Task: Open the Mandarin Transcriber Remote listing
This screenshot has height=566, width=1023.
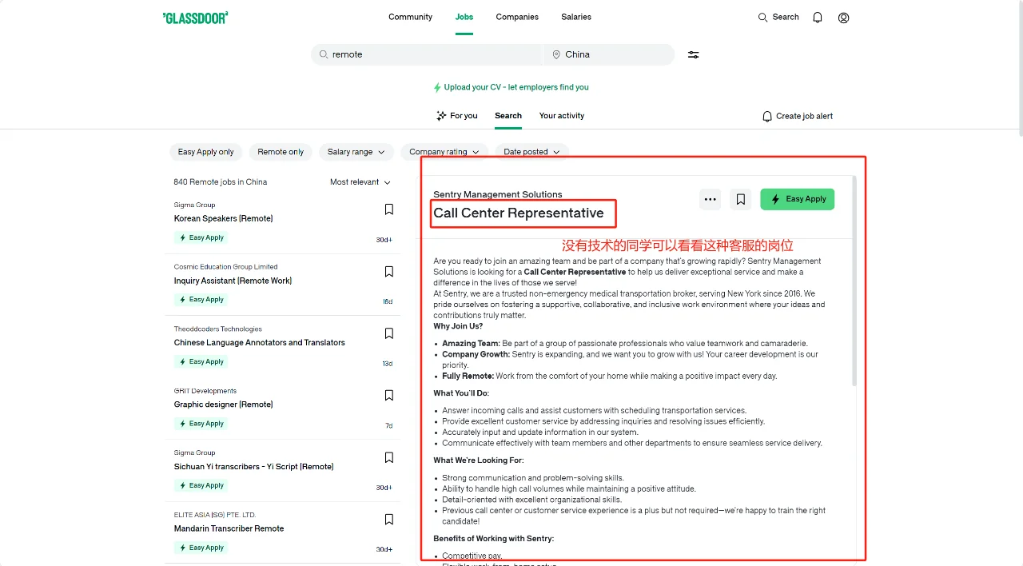Action: [x=229, y=528]
